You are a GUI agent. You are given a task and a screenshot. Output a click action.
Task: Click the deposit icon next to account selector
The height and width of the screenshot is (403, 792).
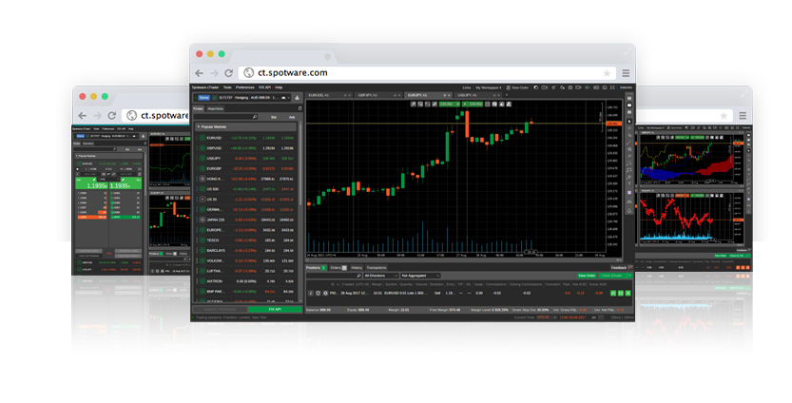click(297, 97)
